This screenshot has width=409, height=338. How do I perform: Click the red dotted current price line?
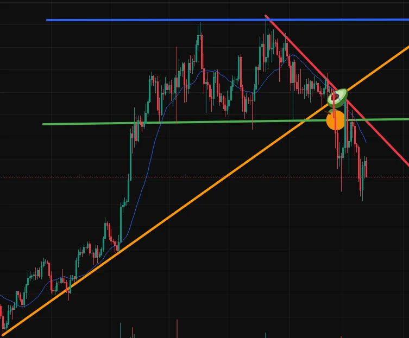204,177
